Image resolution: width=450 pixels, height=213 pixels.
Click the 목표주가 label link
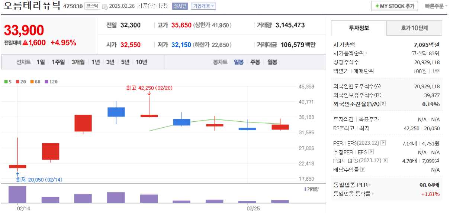point(369,119)
